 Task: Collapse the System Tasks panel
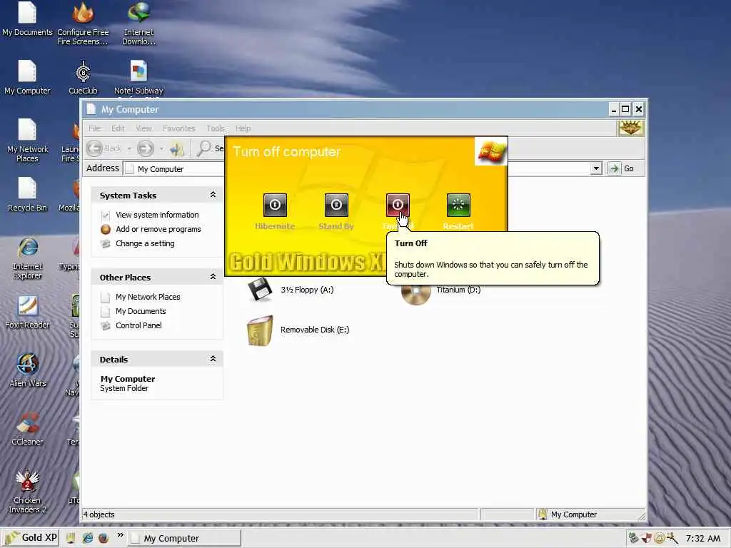[x=213, y=195]
